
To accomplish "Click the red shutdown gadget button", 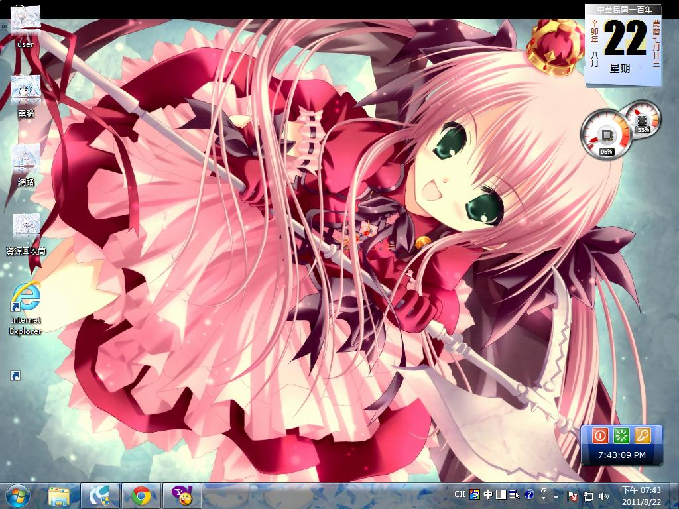I will [599, 435].
